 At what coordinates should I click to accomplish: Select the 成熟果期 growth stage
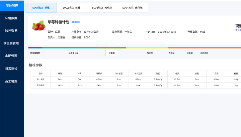point(204,53)
